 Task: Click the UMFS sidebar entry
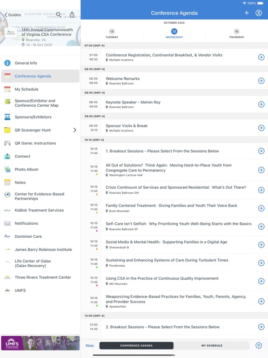pyautogui.click(x=40, y=290)
